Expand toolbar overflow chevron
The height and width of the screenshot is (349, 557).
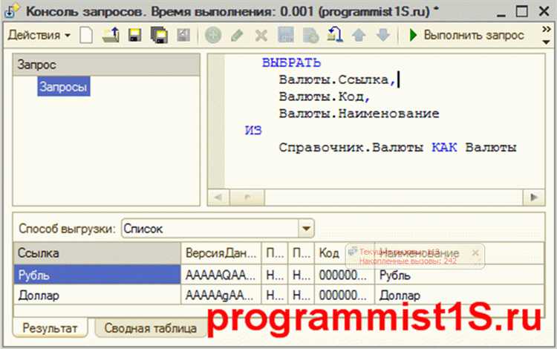[547, 29]
